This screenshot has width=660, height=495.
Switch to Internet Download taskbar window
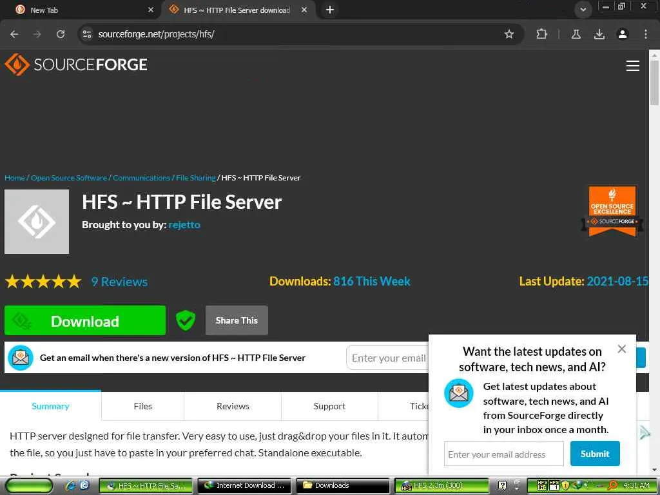(x=244, y=486)
